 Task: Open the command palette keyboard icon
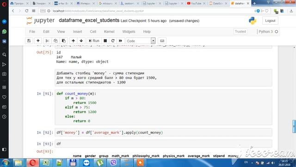pyautogui.click(x=162, y=41)
